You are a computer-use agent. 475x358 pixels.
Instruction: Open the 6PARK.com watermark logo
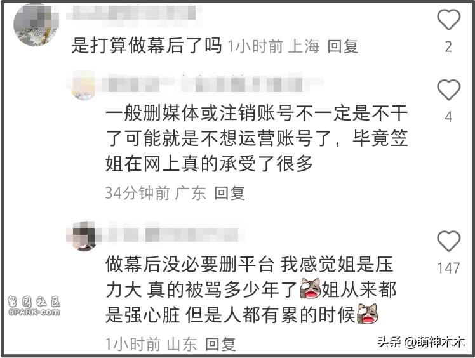click(34, 306)
